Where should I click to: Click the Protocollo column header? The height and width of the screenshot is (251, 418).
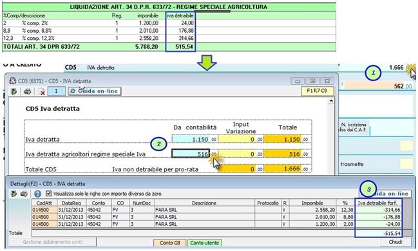(x=268, y=203)
